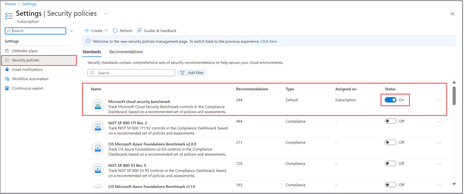This screenshot has width=464, height=194.
Task: Click the Email notifications bell icon
Action: point(7,70)
